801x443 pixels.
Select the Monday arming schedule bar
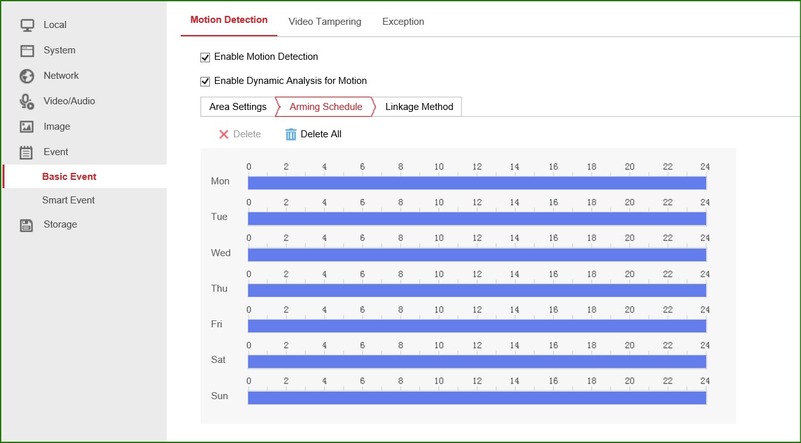(x=477, y=183)
